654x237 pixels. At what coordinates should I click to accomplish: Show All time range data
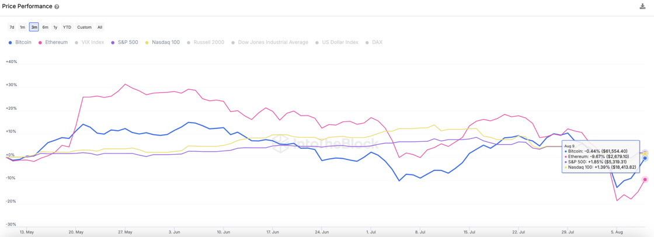point(100,27)
